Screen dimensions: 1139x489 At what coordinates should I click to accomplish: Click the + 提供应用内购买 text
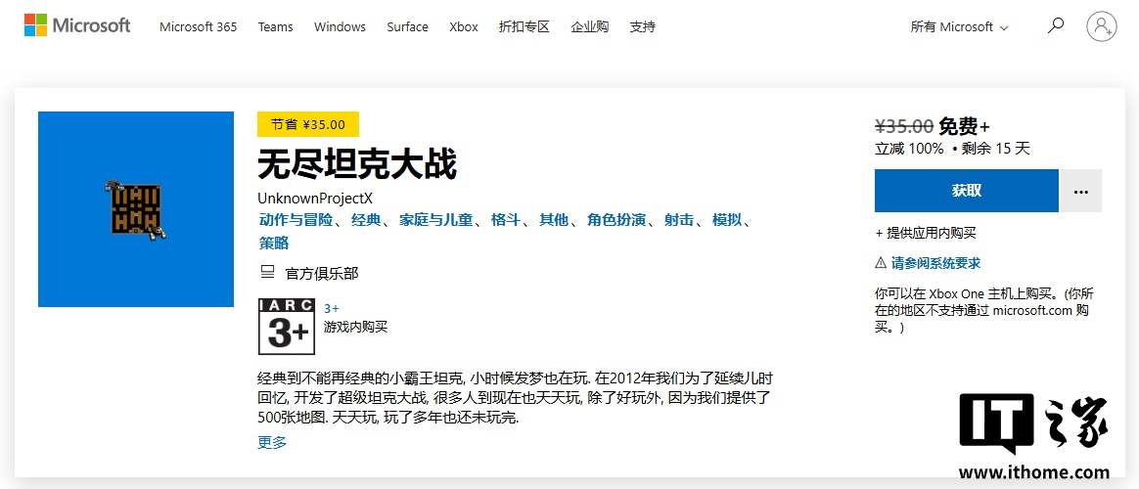(x=926, y=233)
